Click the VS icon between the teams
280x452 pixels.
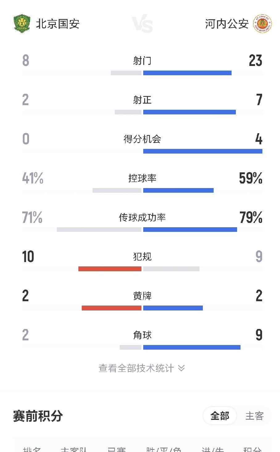(142, 24)
